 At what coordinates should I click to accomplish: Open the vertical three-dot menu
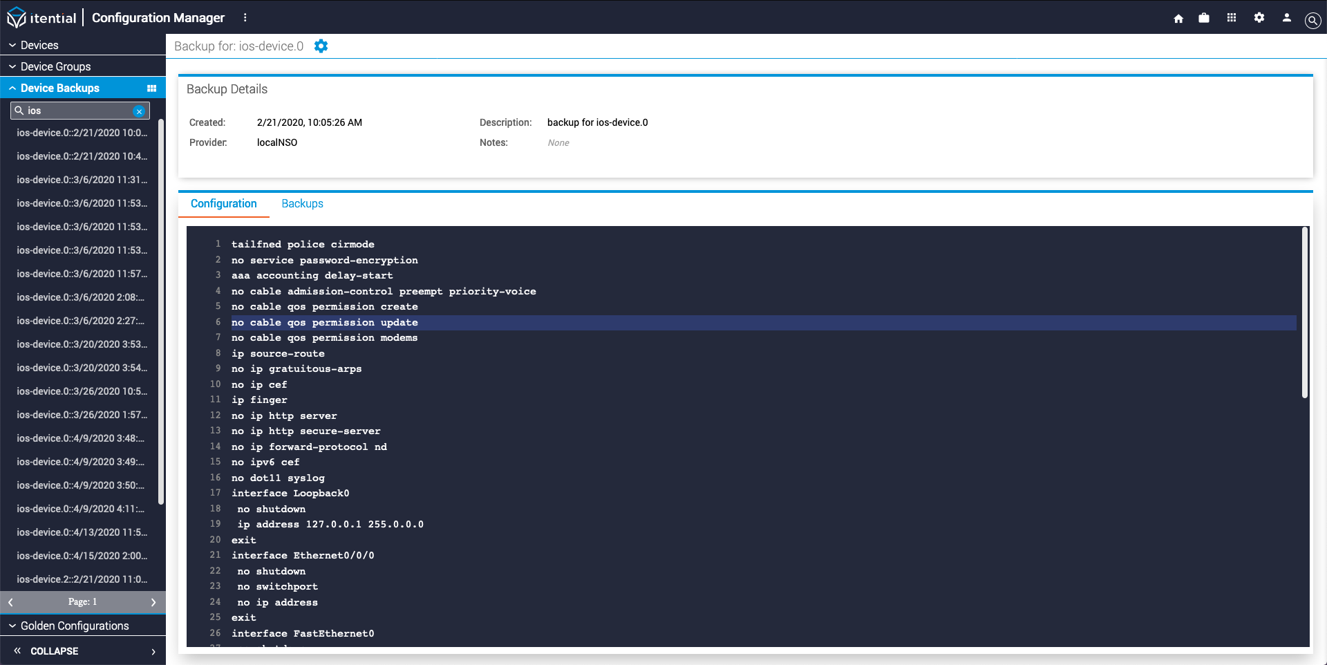click(245, 17)
